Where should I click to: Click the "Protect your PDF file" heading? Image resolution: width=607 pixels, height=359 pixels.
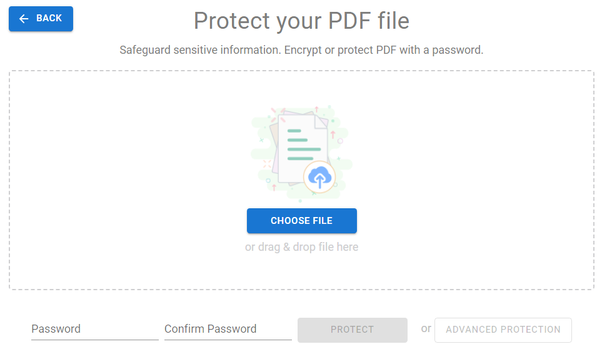click(301, 21)
